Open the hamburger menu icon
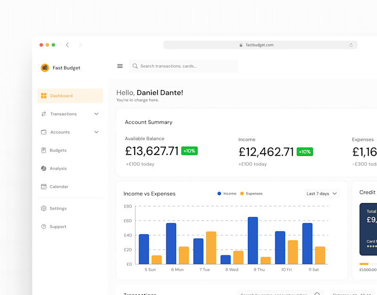Viewport: 377px width, 295px height. (x=120, y=66)
